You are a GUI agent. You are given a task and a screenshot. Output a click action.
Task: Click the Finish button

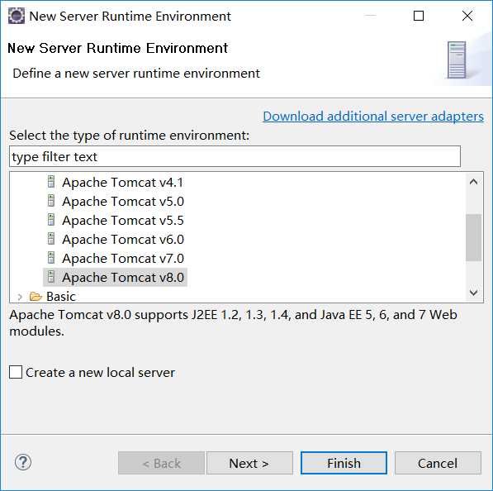point(344,463)
